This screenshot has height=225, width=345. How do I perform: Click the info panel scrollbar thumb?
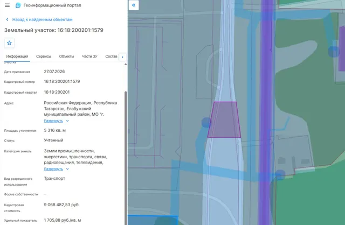point(126,158)
